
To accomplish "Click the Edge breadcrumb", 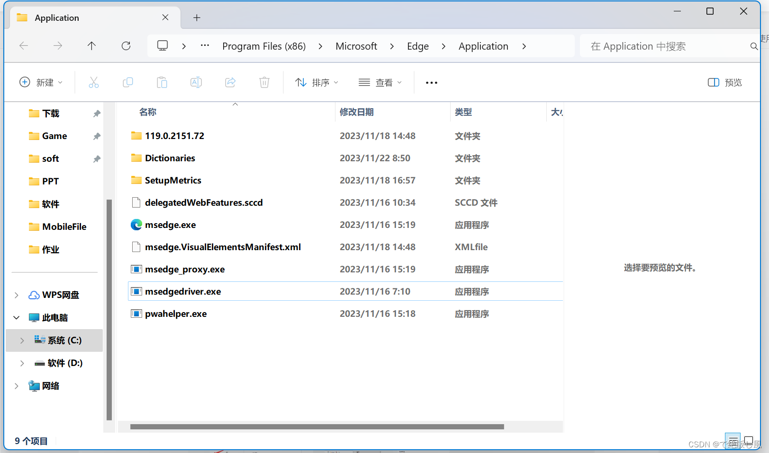I will pos(418,46).
